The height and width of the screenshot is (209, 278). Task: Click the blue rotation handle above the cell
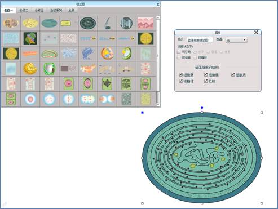(x=202, y=108)
